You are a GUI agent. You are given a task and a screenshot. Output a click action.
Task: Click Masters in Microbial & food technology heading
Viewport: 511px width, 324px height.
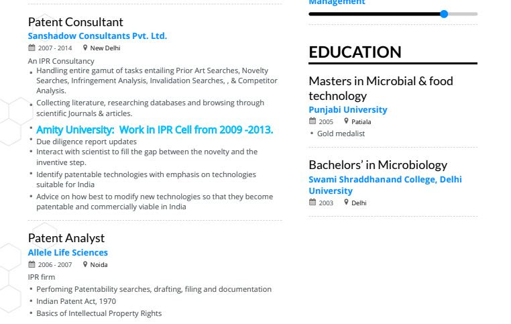tap(381, 89)
